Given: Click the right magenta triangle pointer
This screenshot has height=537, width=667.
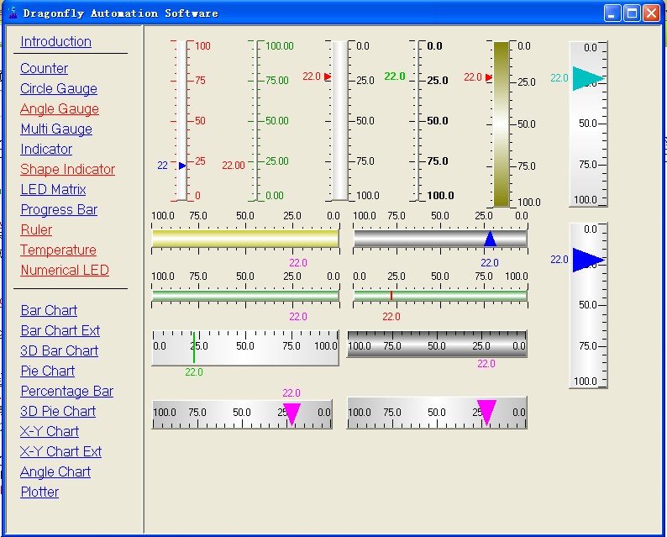Looking at the screenshot, I should (x=486, y=413).
